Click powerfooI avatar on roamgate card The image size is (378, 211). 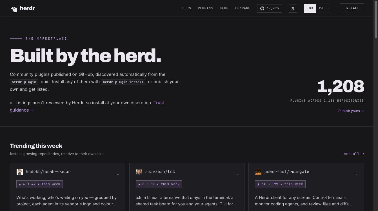[x=258, y=172]
